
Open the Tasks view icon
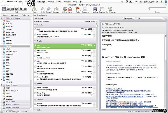point(21,9)
